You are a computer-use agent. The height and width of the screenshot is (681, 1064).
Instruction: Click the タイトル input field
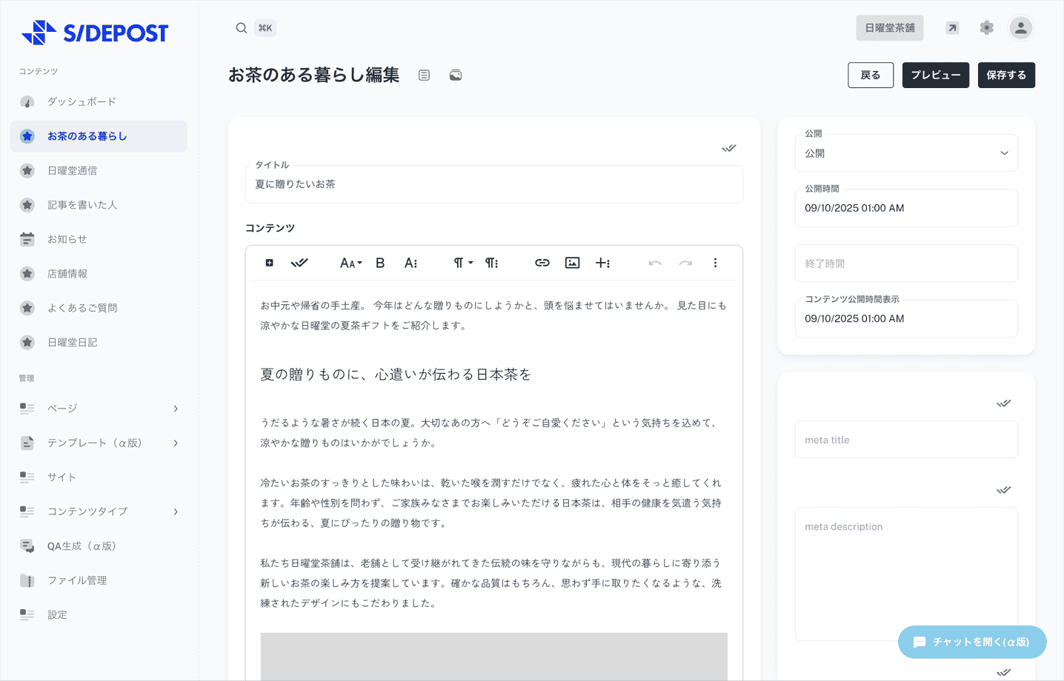click(494, 184)
